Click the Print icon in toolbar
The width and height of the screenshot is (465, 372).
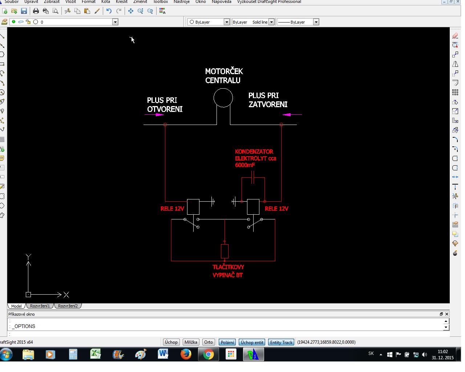point(36,11)
